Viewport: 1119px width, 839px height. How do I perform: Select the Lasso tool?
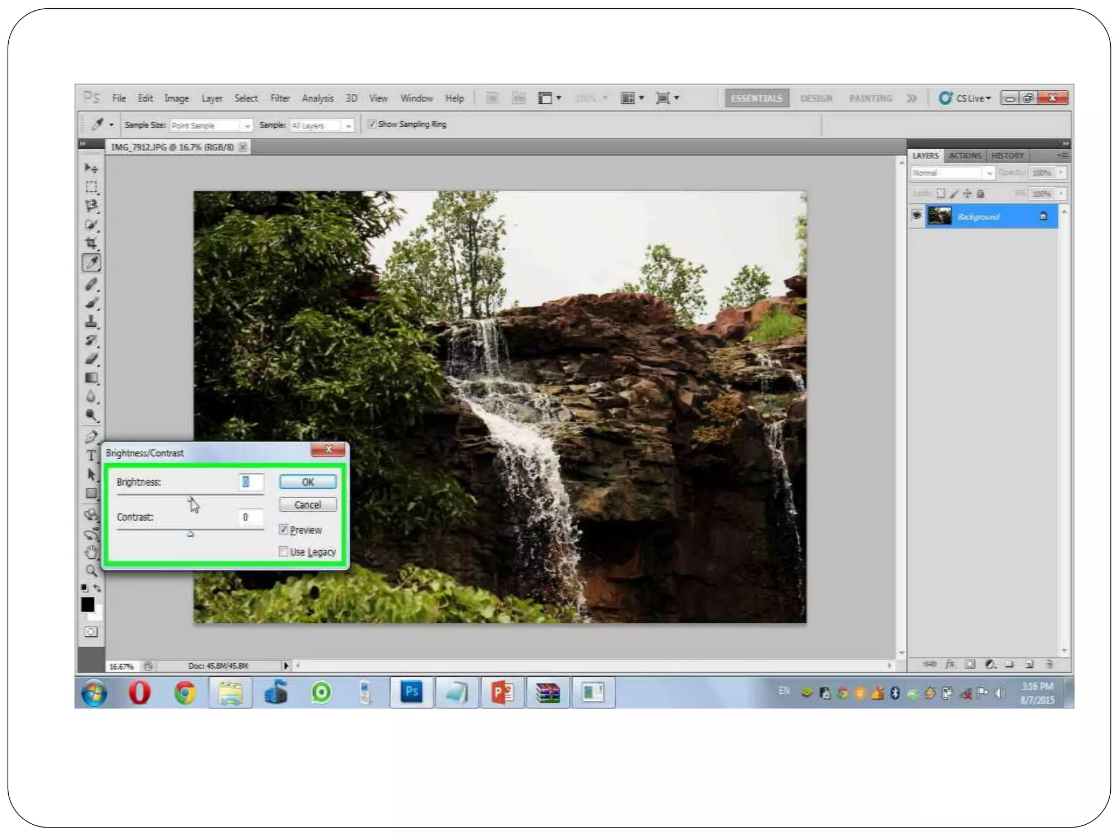click(91, 206)
